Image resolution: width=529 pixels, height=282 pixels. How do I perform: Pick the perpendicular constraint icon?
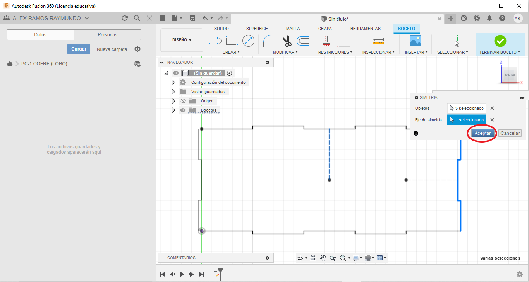coord(343,41)
